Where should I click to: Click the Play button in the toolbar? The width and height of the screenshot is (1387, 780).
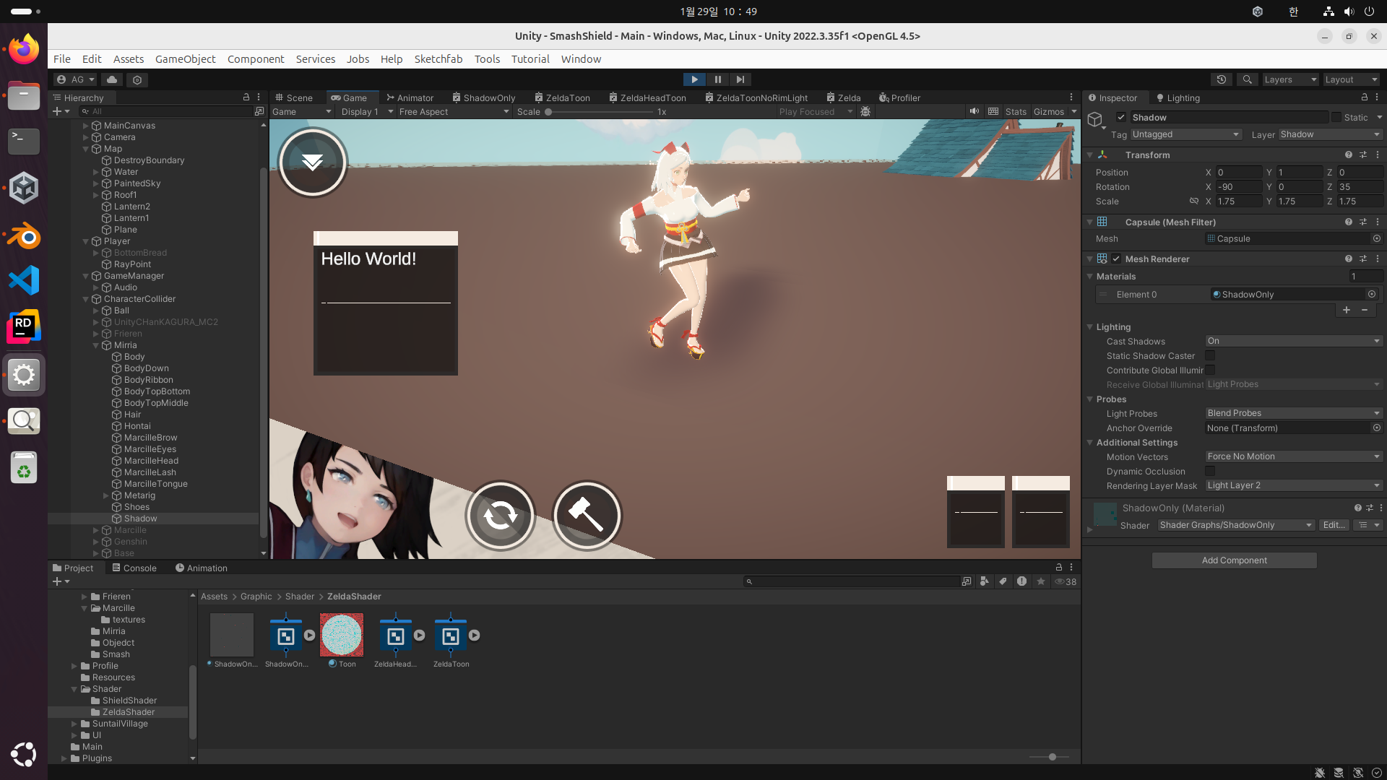[694, 79]
